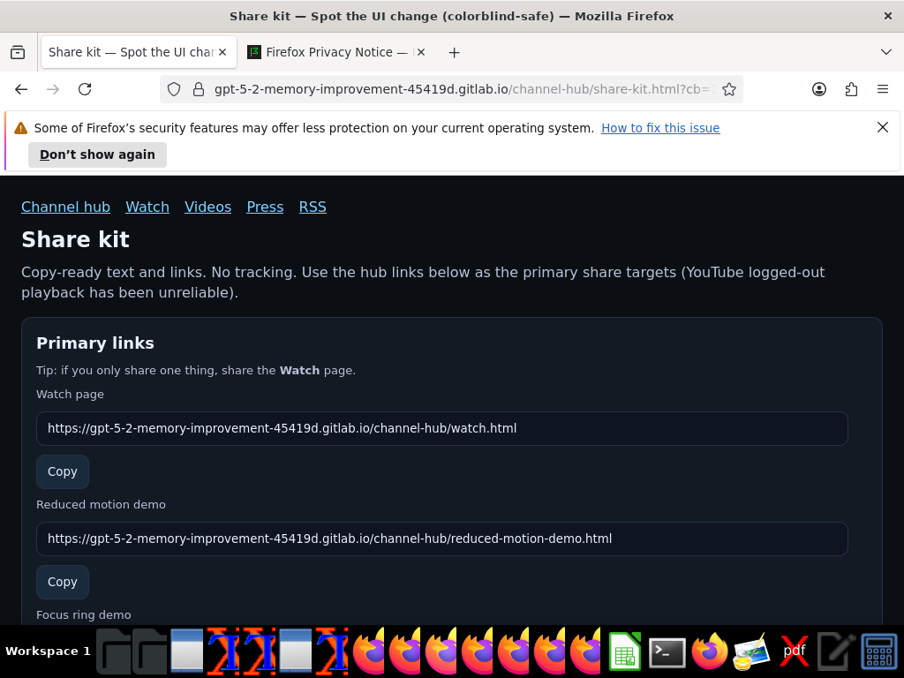Open the image viewer paint icon in taskbar
The image size is (904, 678).
point(752,652)
